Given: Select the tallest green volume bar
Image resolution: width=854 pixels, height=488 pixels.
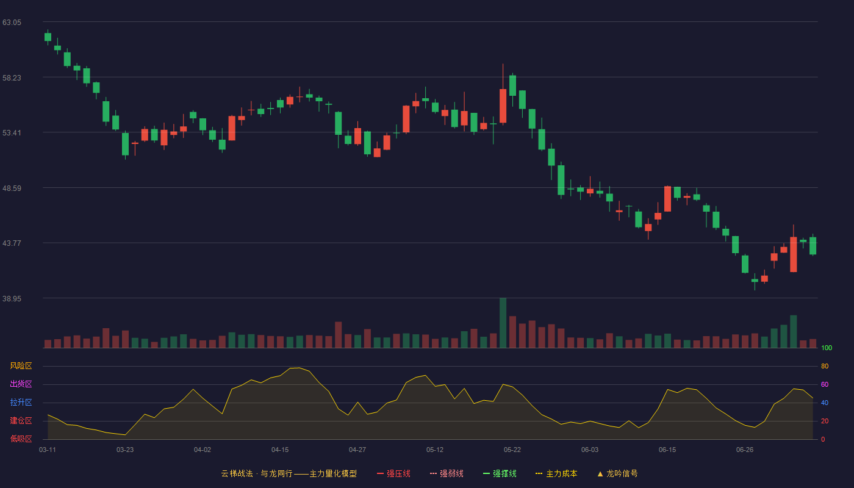Looking at the screenshot, I should coord(503,323).
